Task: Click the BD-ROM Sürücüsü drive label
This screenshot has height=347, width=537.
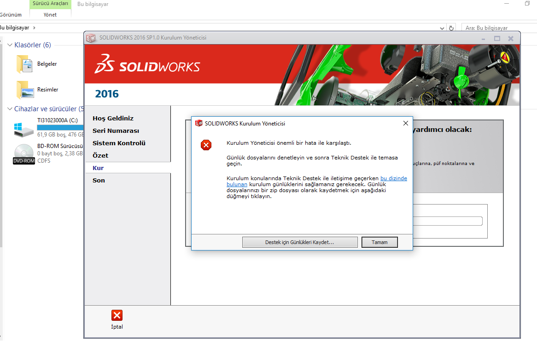Action: pyautogui.click(x=60, y=146)
